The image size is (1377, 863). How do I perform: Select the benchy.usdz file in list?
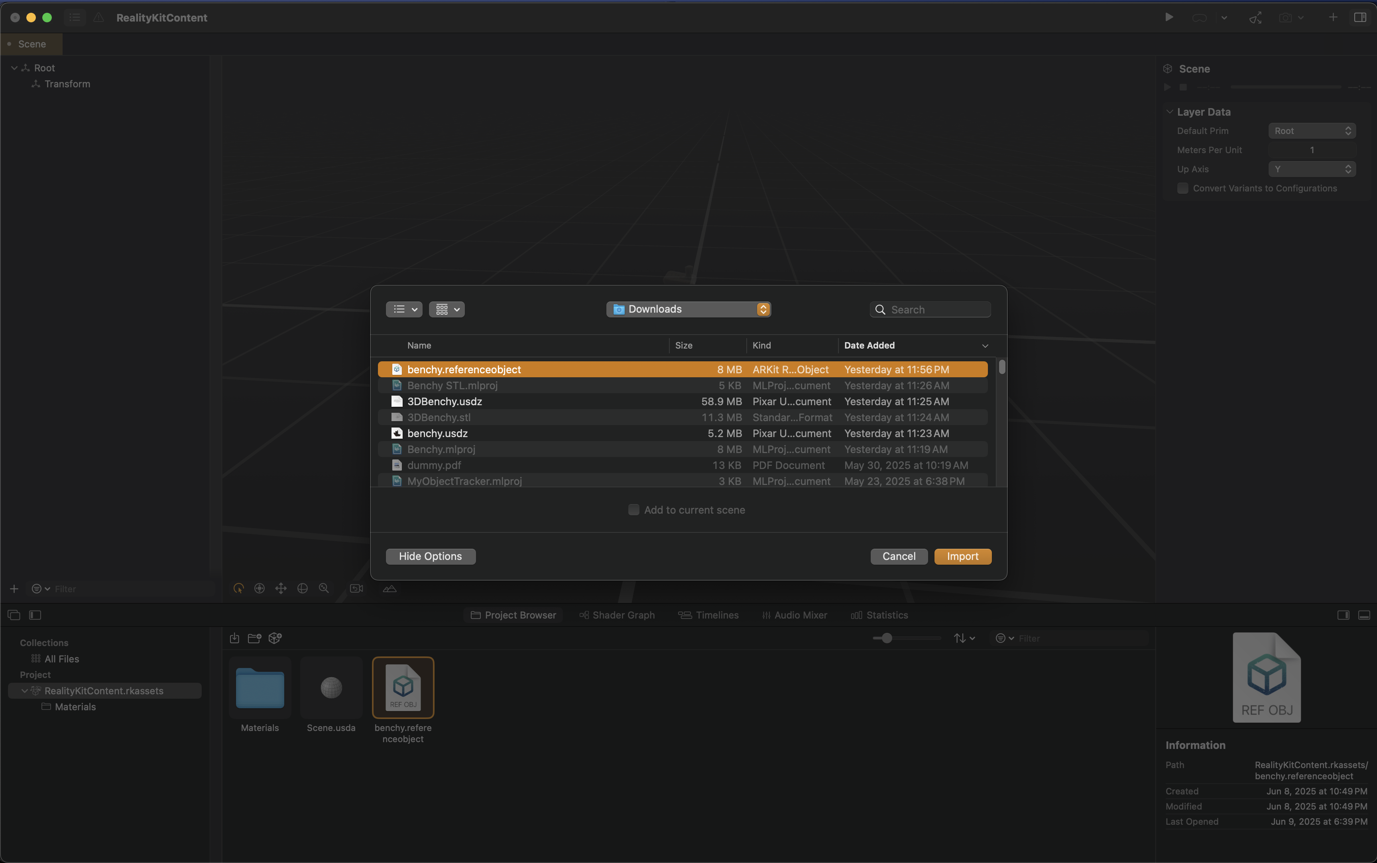437,433
